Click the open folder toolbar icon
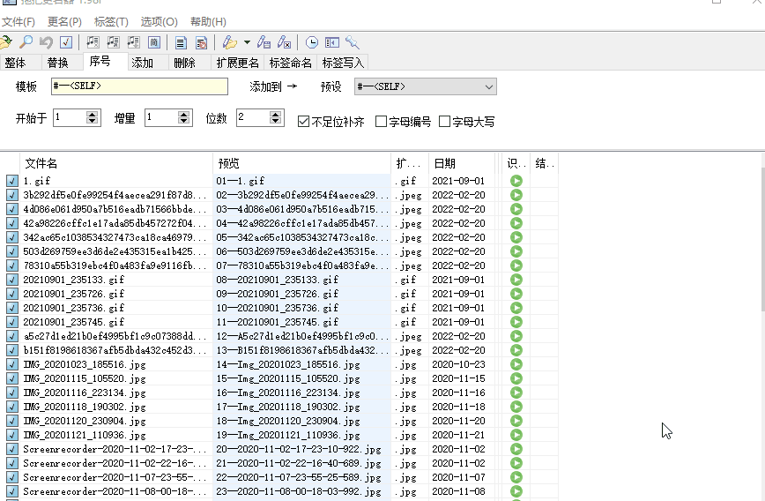Viewport: 765px width, 501px height. [x=6, y=42]
